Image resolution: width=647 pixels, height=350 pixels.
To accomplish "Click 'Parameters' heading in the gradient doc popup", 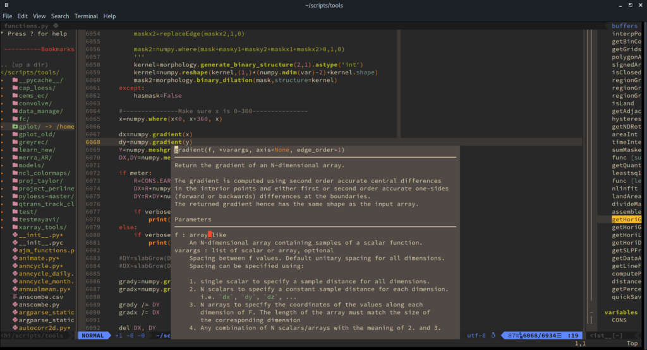I will pyautogui.click(x=193, y=219).
